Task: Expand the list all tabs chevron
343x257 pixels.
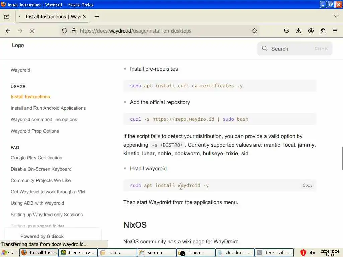Action: tap(336, 16)
